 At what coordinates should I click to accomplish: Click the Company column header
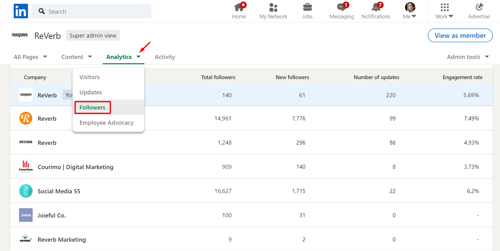tap(35, 77)
